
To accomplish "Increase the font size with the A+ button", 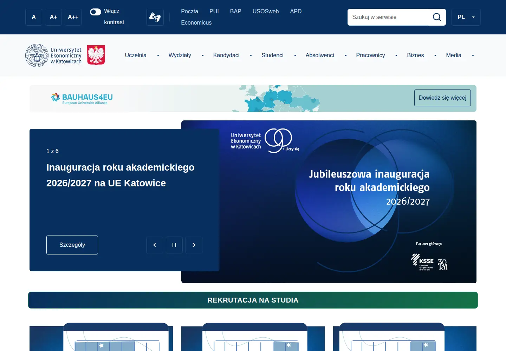I will coord(53,17).
